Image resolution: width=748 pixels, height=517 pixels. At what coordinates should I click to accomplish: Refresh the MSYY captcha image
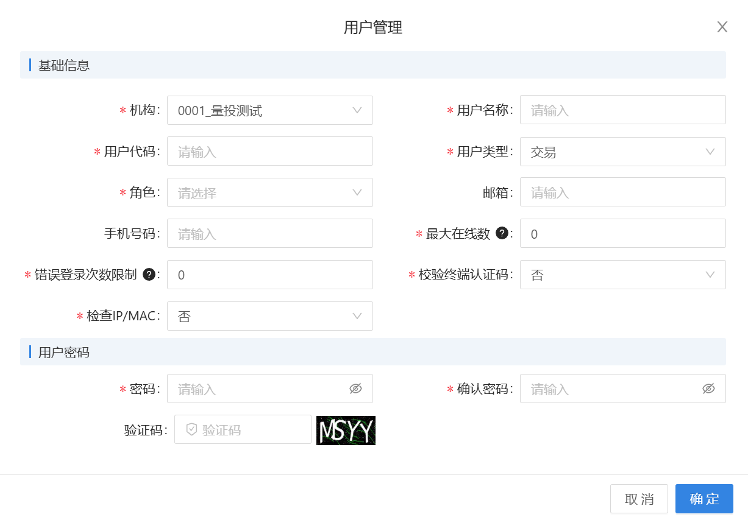(346, 431)
